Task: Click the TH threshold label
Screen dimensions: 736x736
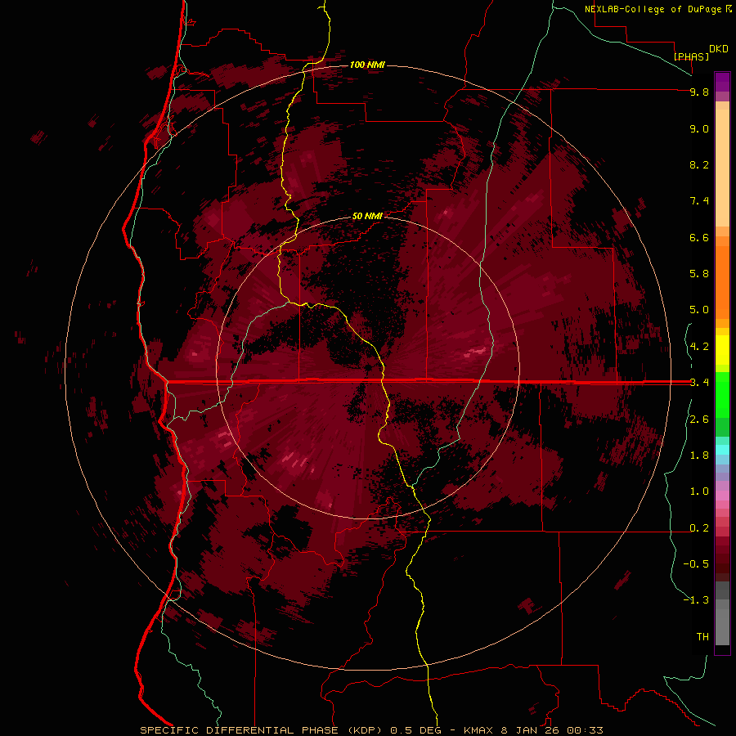Action: [x=702, y=637]
